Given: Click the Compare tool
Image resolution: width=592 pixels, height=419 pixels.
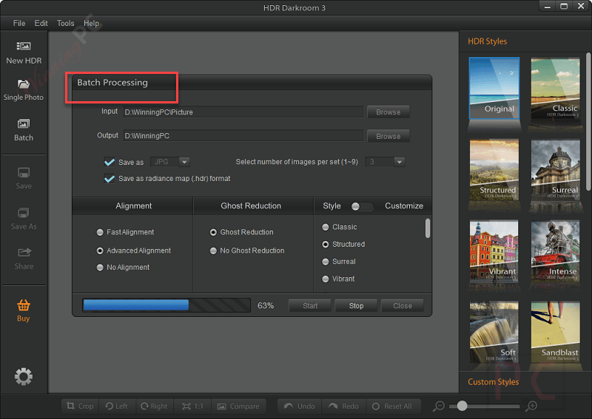Looking at the screenshot, I should 238,406.
